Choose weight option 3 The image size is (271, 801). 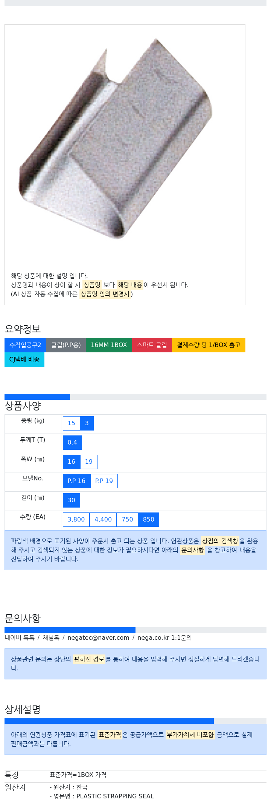(87, 423)
